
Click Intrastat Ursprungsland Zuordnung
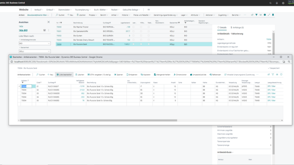(239, 75)
